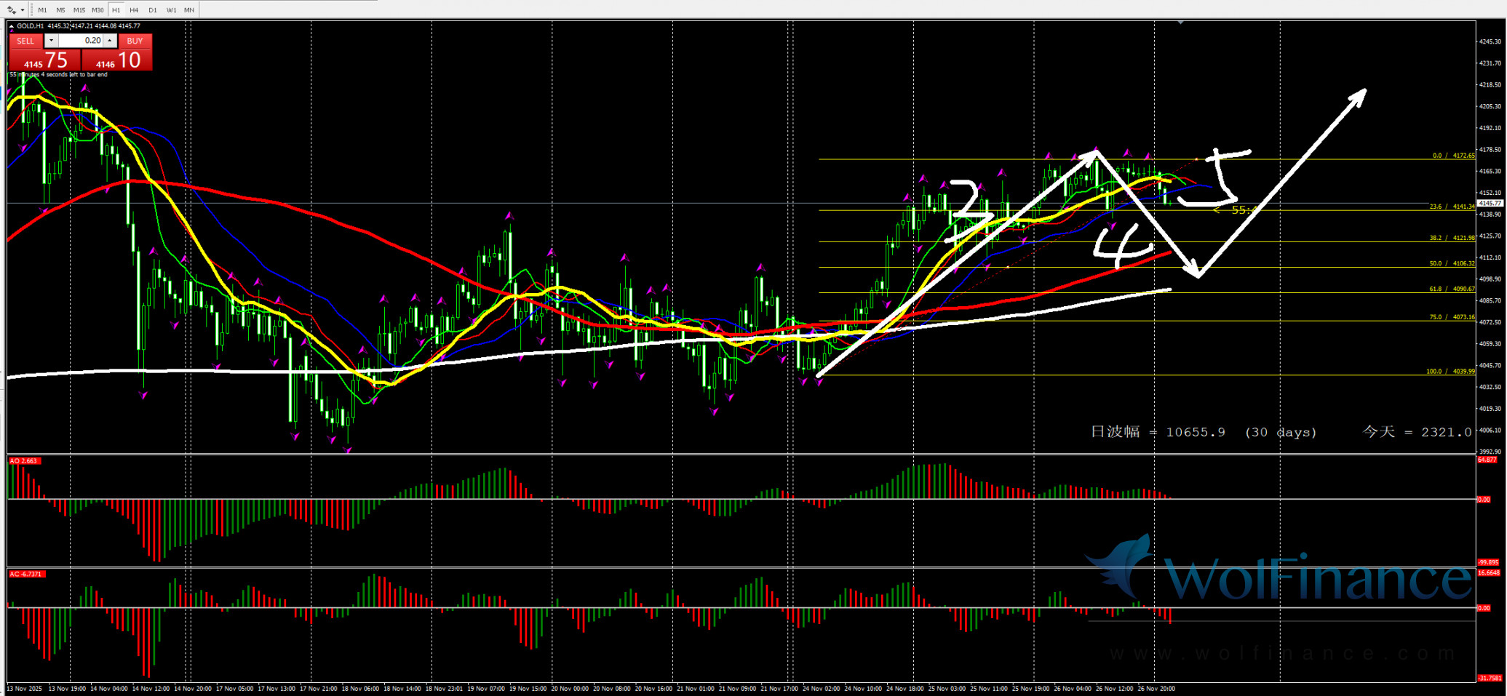Select the H4 timeframe

click(x=134, y=10)
